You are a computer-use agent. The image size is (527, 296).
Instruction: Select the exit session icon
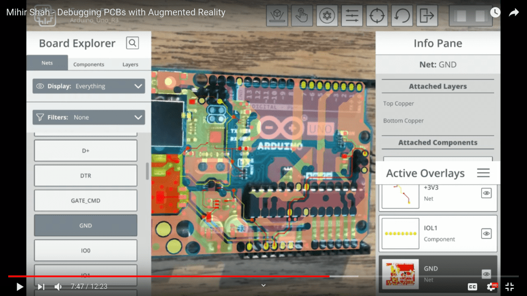427,15
